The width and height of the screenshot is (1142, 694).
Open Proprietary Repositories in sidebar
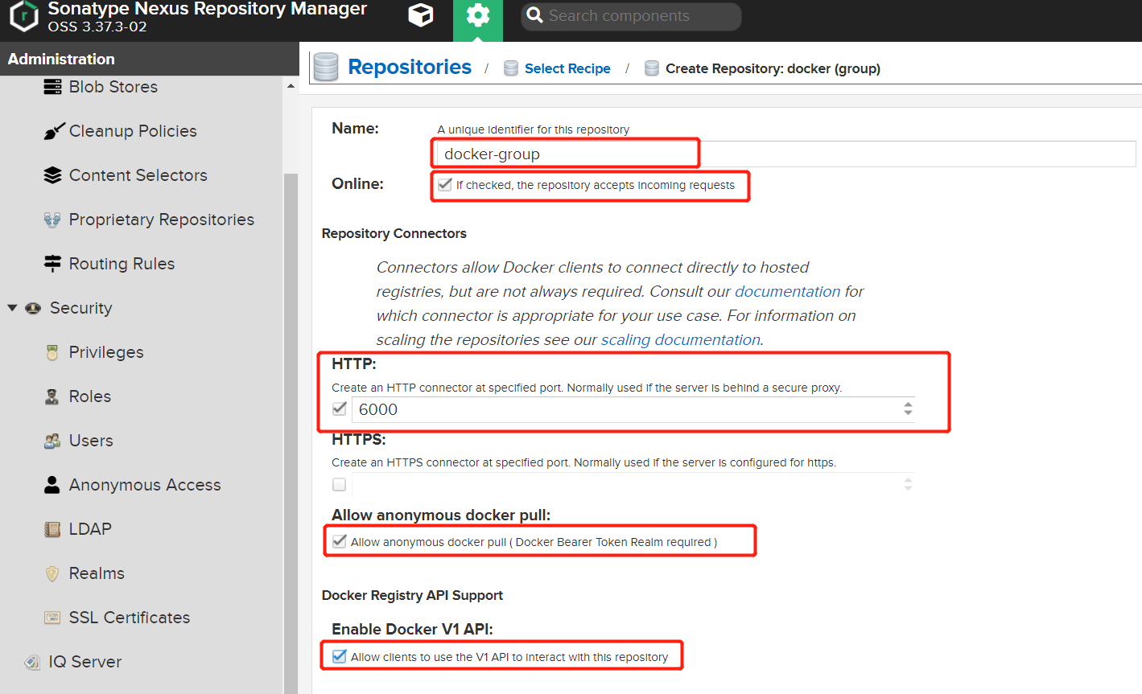pyautogui.click(x=162, y=220)
